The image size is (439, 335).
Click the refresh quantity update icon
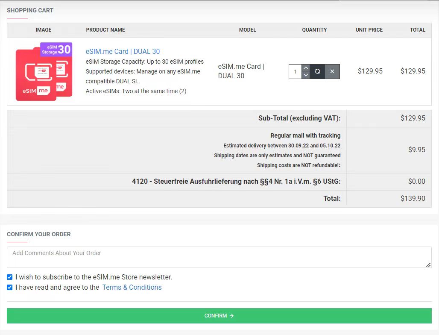[x=317, y=71]
